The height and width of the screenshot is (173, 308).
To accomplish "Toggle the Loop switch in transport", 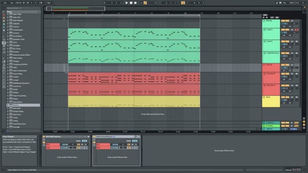I will tap(183, 3).
